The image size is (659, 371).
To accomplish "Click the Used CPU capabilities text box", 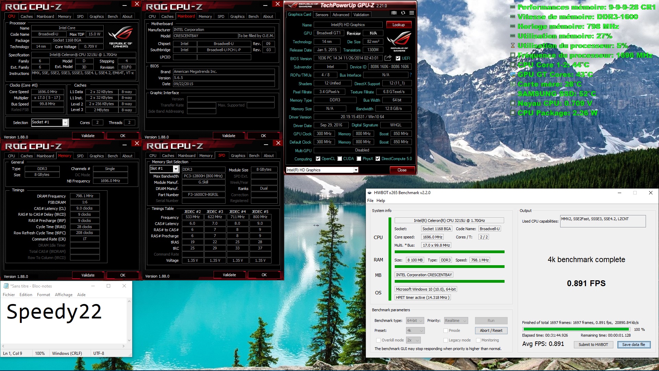I will coord(603,221).
